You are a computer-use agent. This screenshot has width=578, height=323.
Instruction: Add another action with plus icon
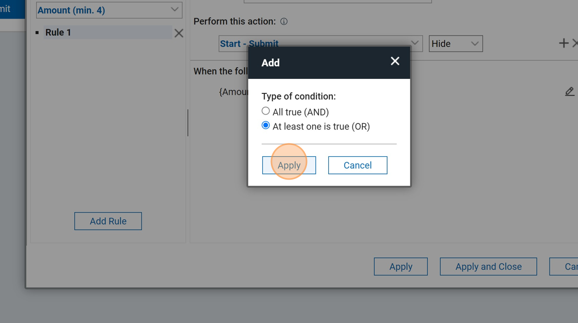click(563, 43)
